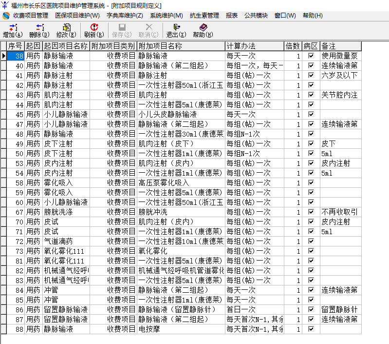Image resolution: width=389 pixels, height=344 pixels.
Task: Click the 备注 cell 六岁及以下
Action: point(341,75)
